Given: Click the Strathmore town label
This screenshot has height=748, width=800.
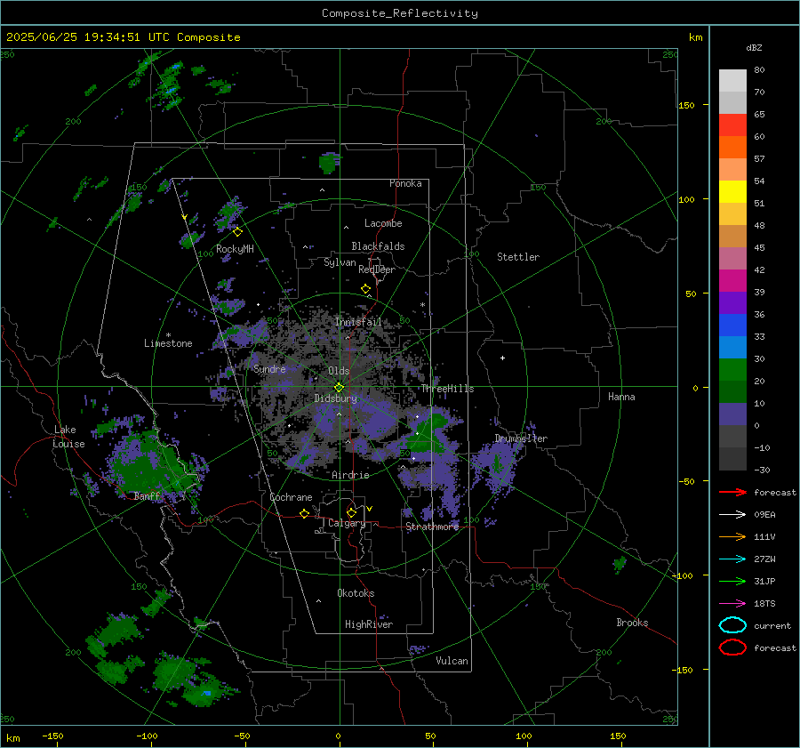Looking at the screenshot, I should 432,527.
